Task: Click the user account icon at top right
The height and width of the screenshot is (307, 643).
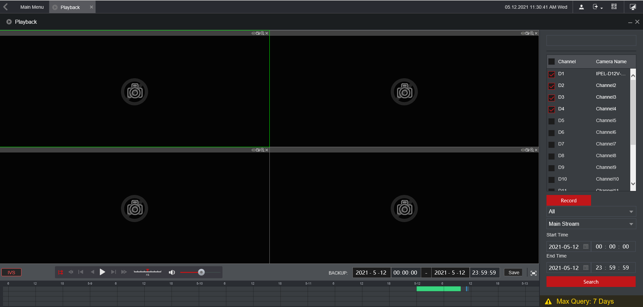Action: pyautogui.click(x=581, y=7)
